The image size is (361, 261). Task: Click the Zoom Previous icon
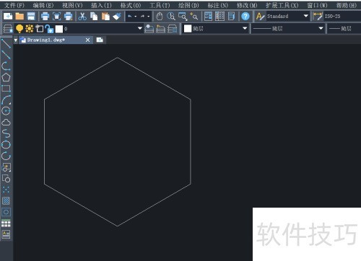click(x=194, y=17)
